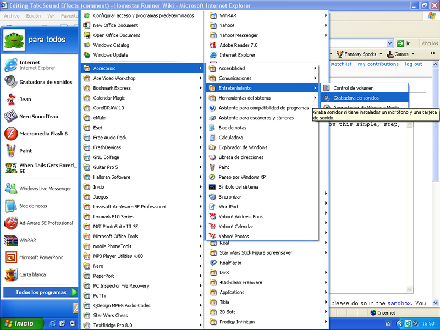Click the Inicio start button
Screen dimensions: 440x330
tap(21, 323)
